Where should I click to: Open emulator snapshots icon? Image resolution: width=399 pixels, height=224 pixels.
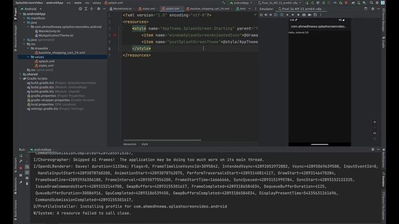click(x=315, y=15)
